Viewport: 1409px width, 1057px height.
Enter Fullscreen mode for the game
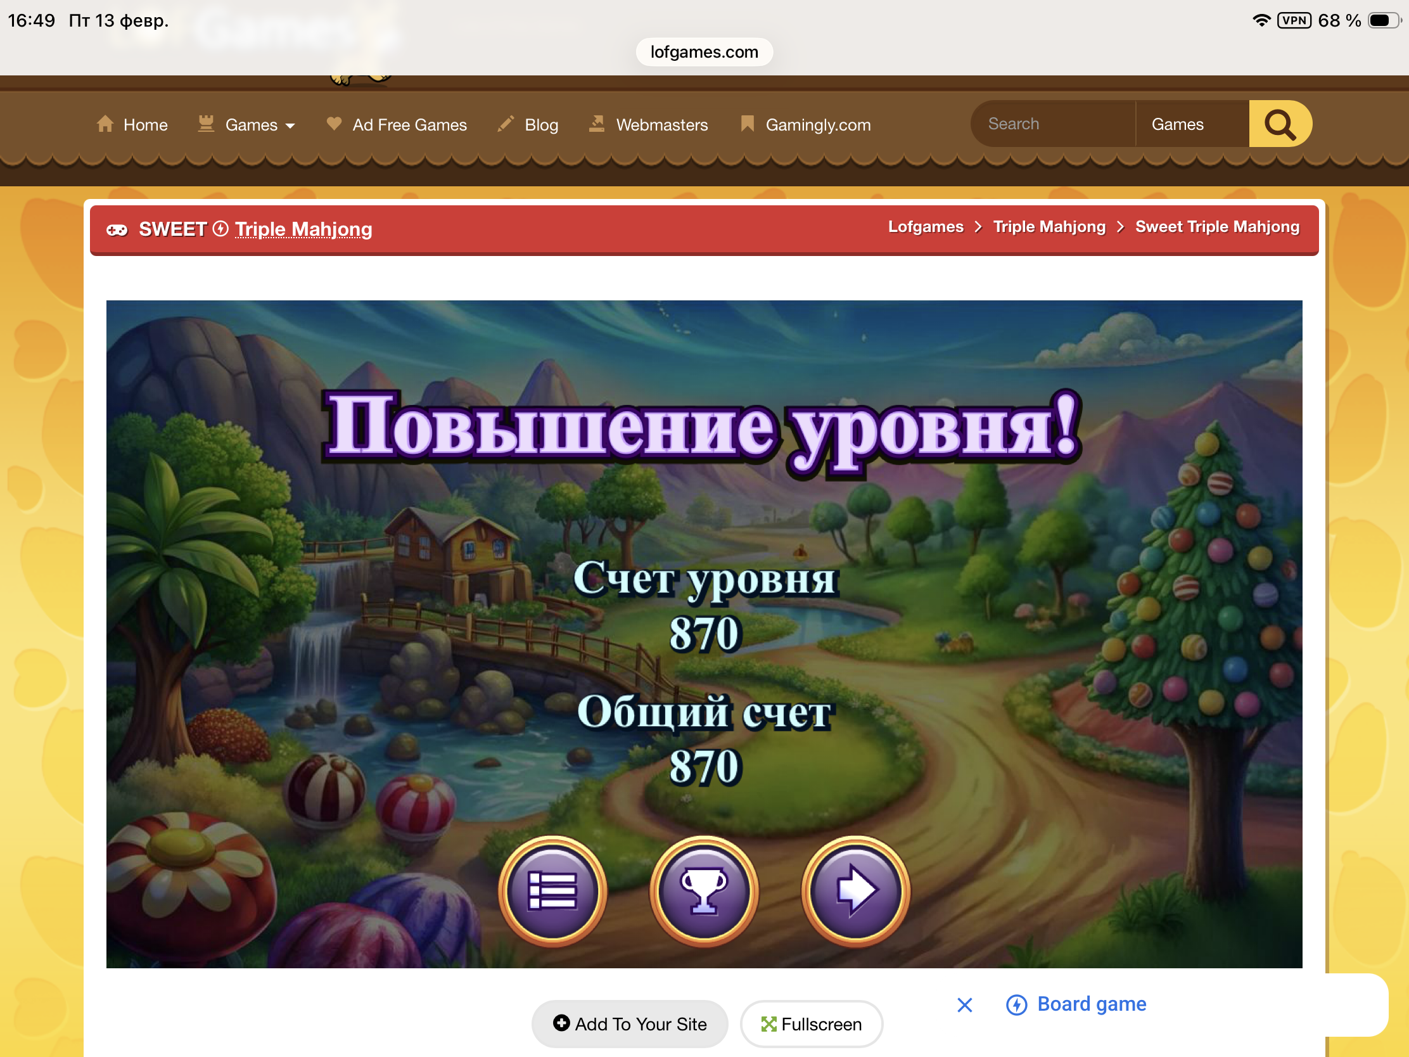pos(811,1024)
